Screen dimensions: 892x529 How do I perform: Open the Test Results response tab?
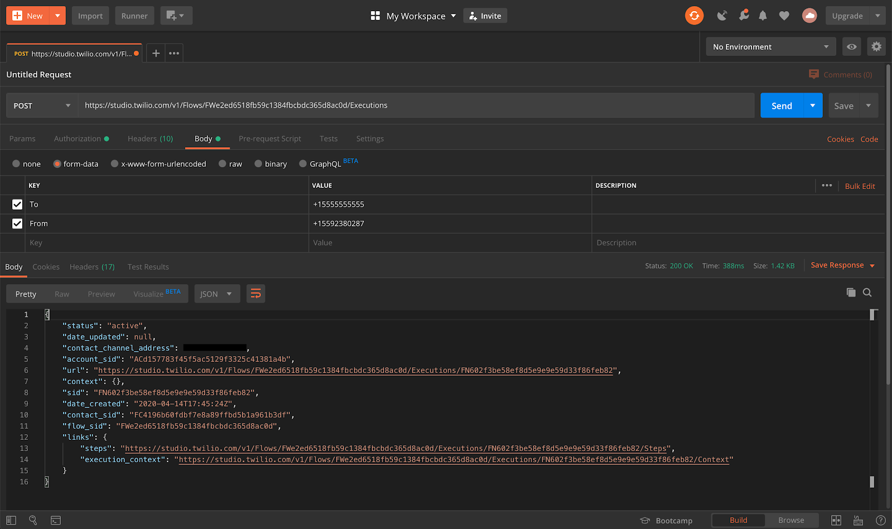(148, 267)
